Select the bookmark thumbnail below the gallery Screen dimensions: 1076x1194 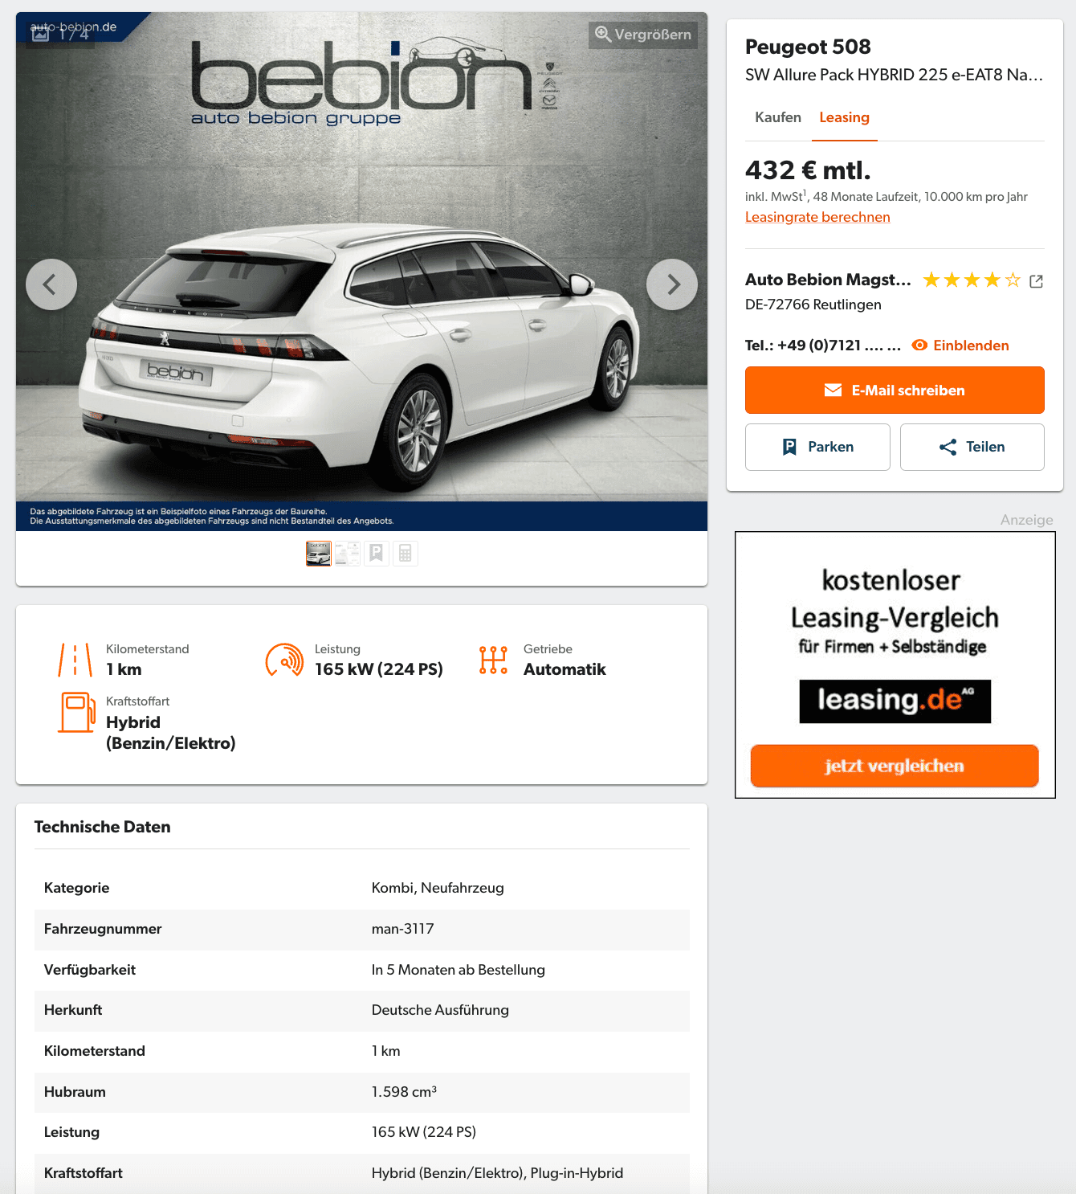[x=377, y=554]
